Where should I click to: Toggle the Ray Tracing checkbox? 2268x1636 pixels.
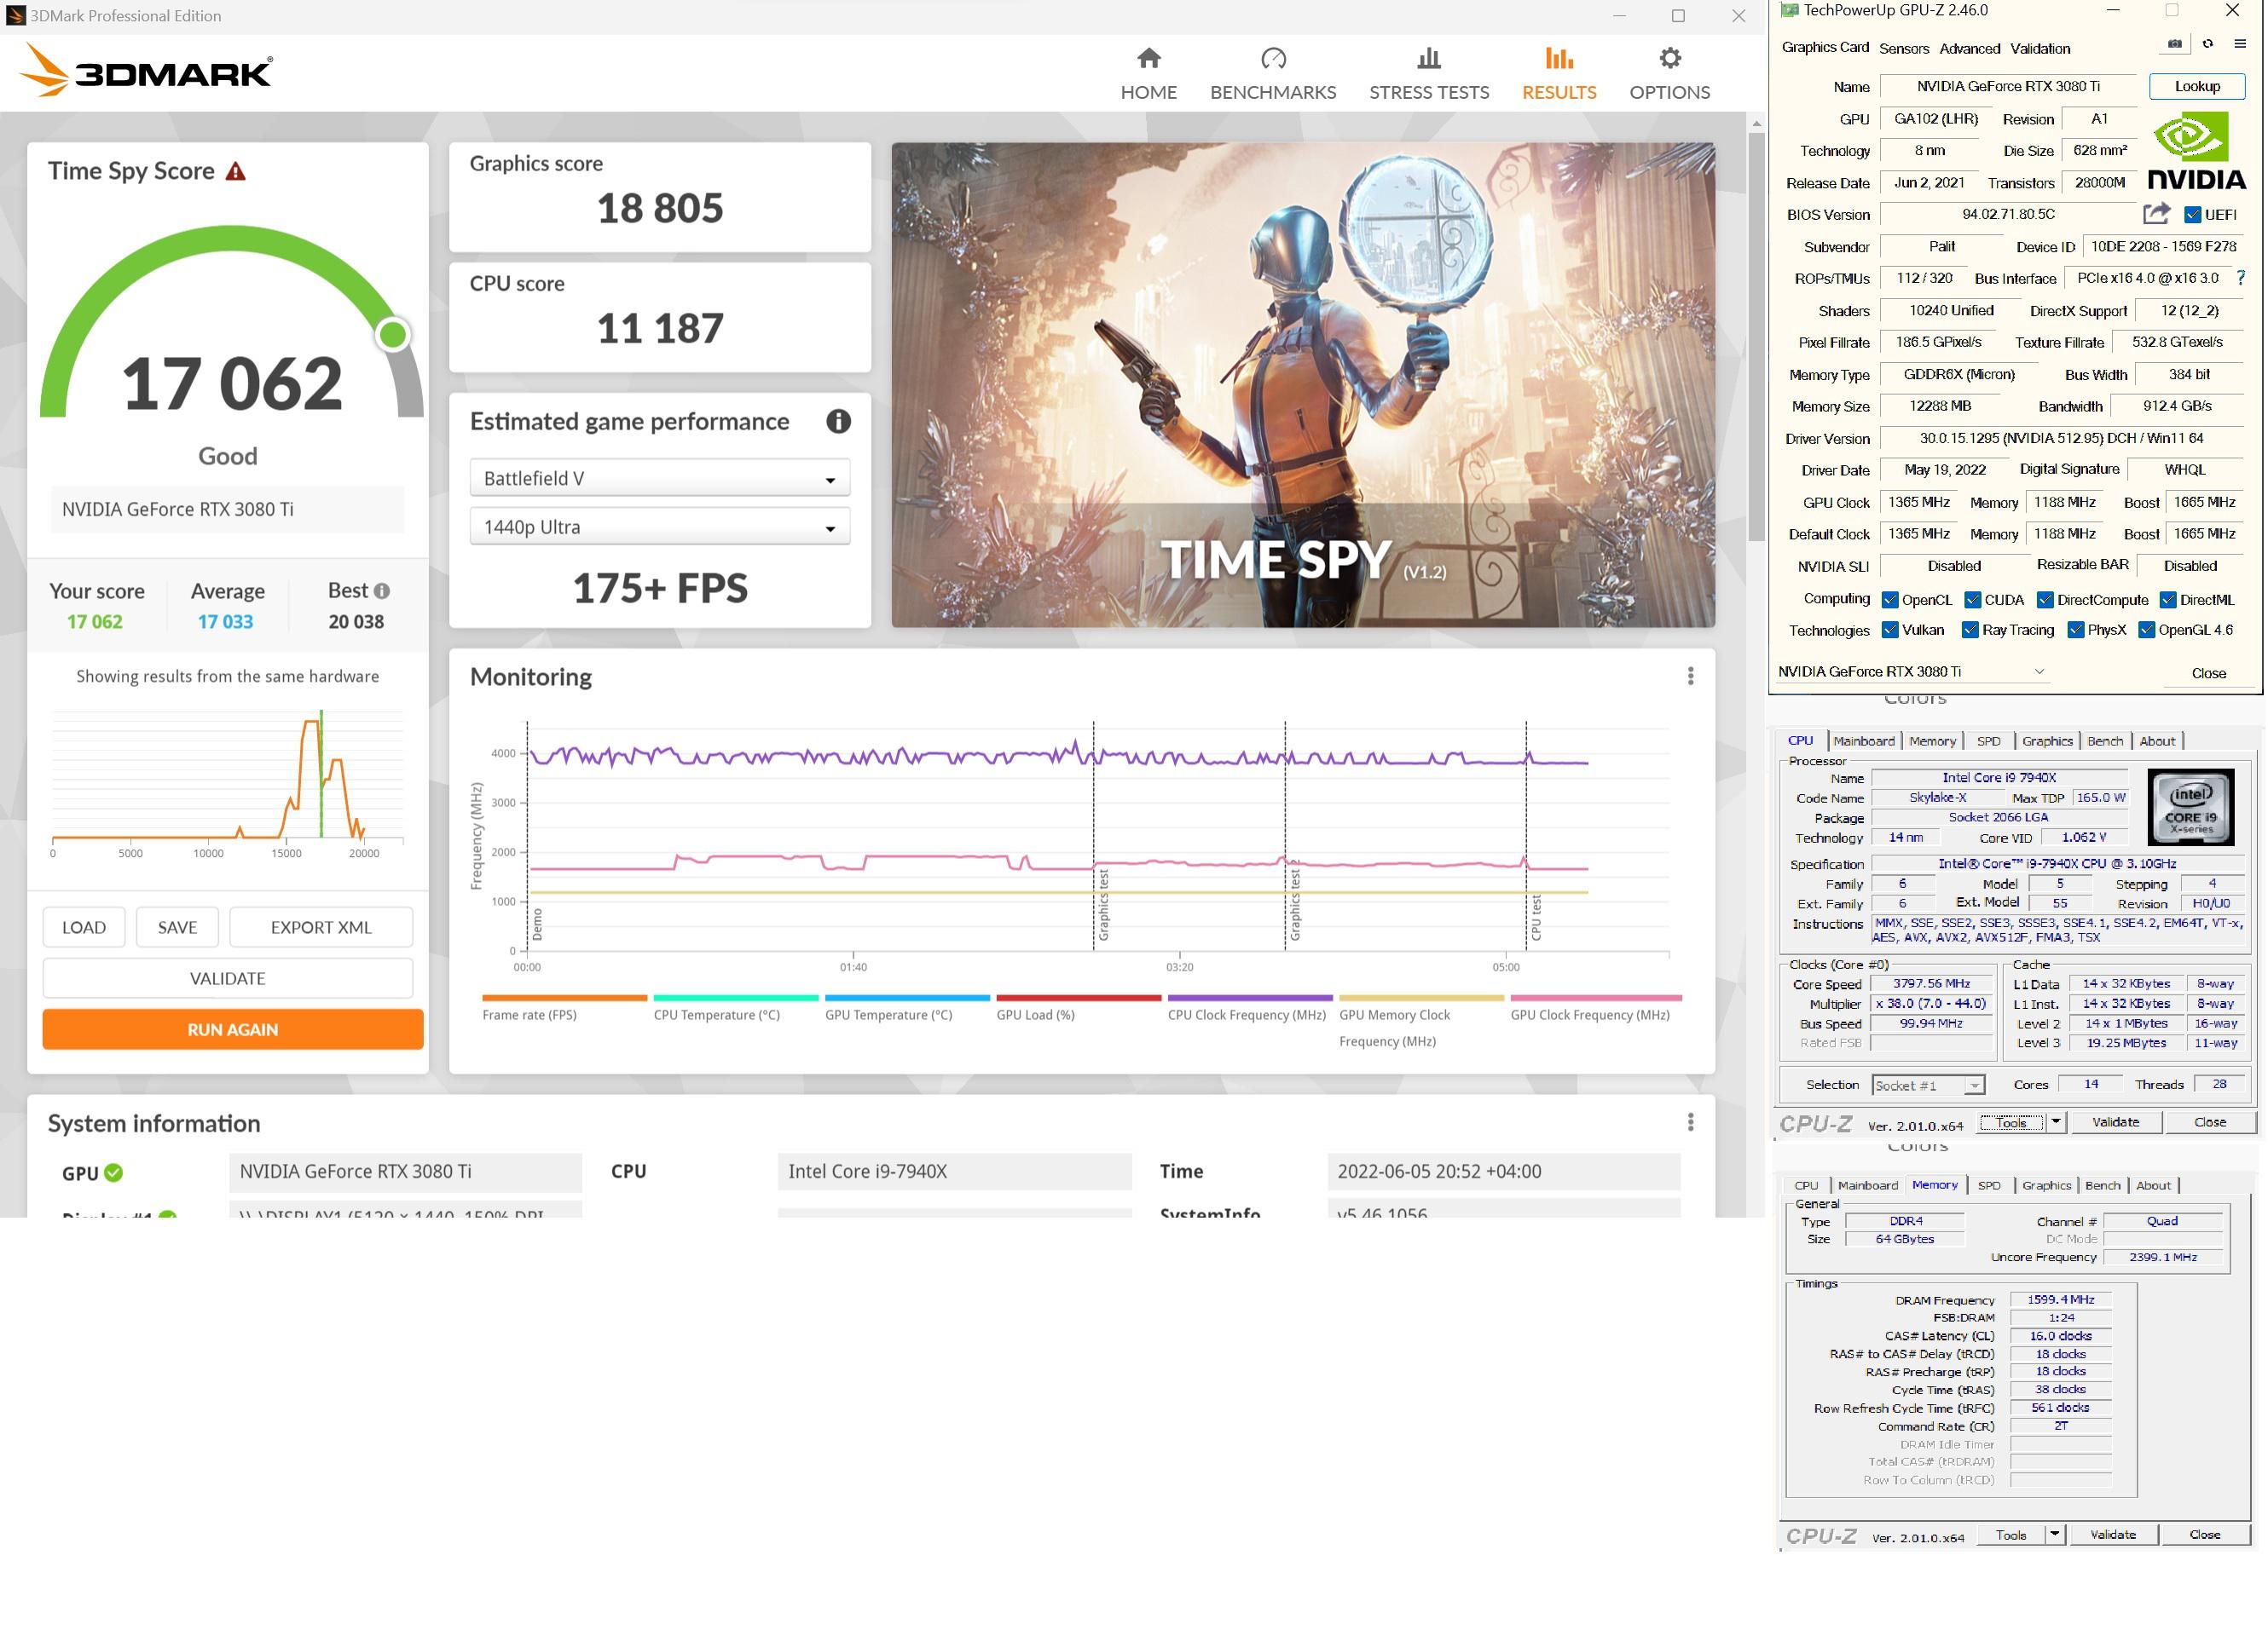pos(1970,631)
